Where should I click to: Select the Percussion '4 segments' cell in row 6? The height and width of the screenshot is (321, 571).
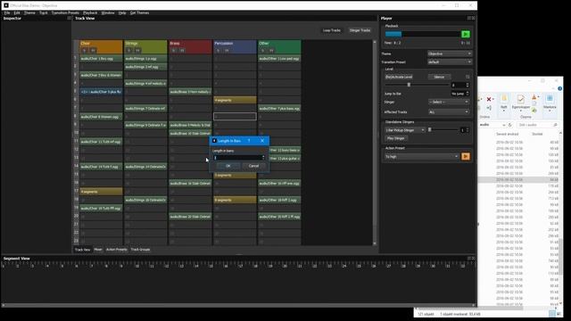pos(235,100)
